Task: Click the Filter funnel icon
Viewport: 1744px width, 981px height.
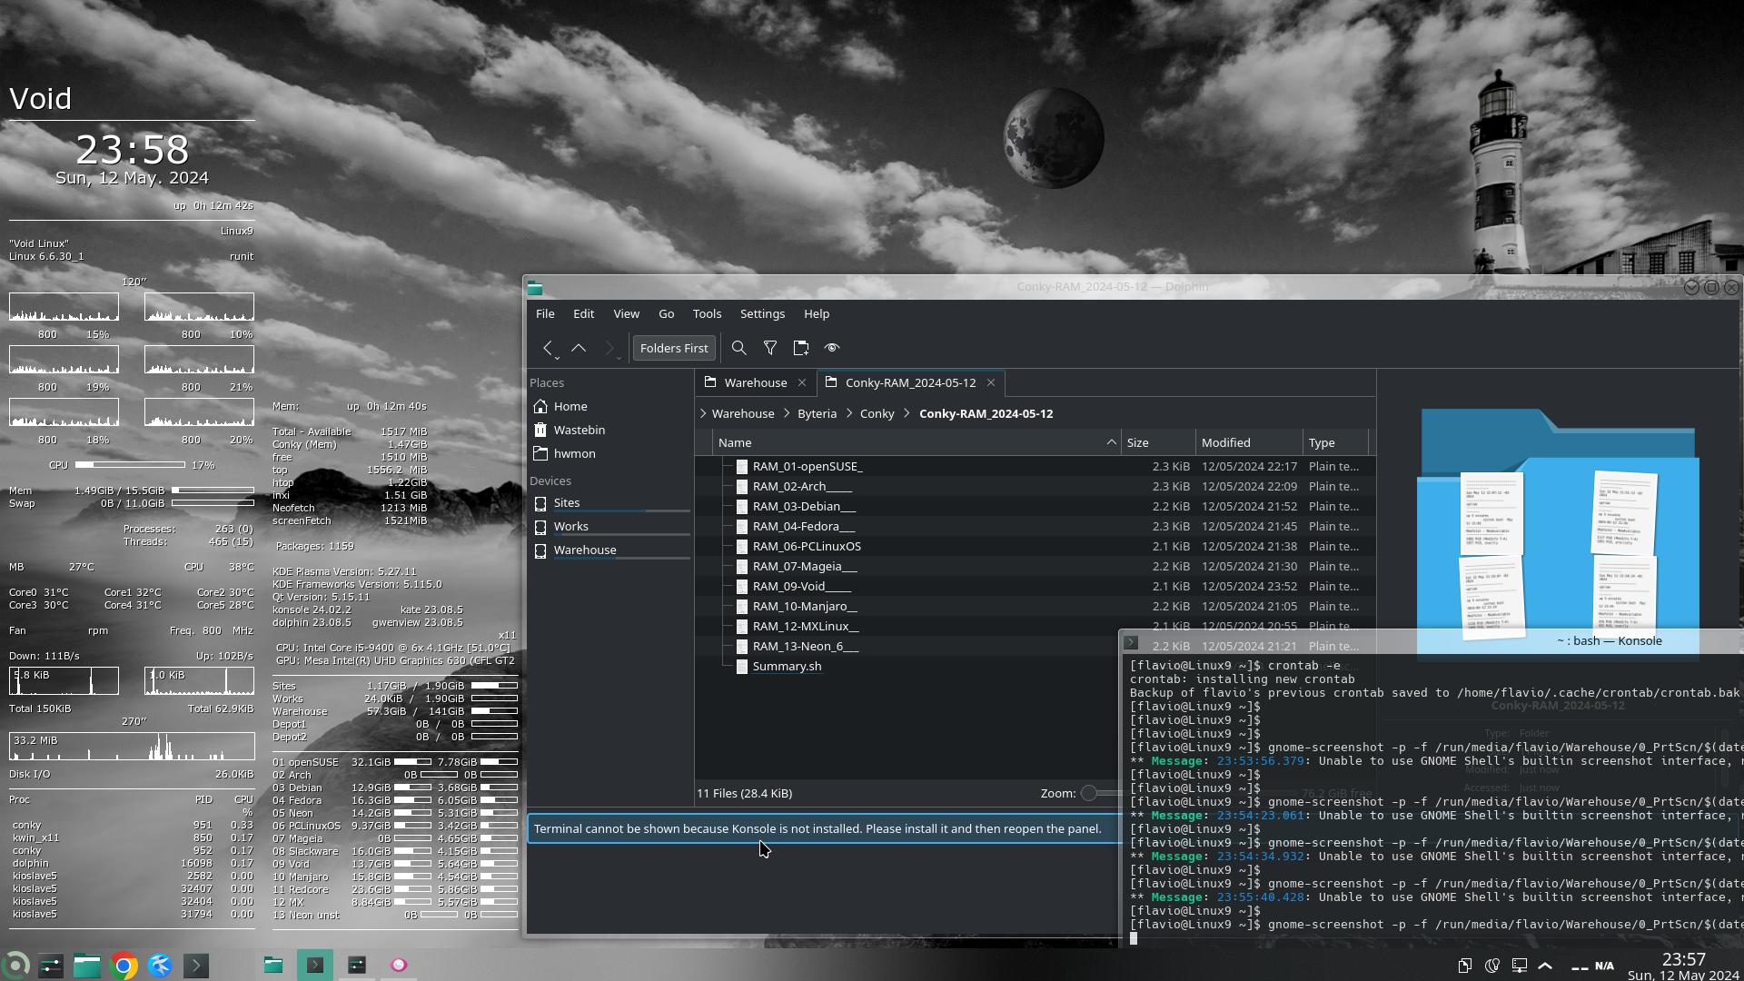Action: pos(770,348)
